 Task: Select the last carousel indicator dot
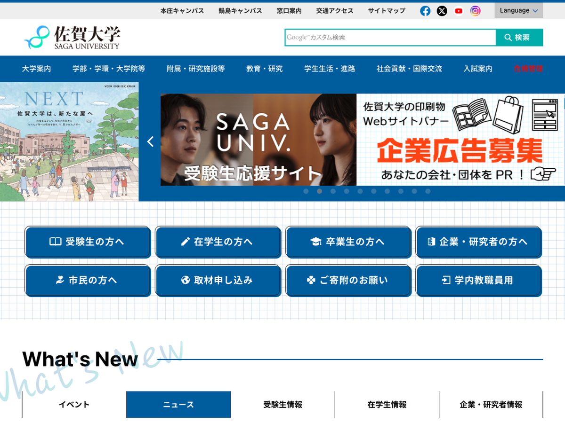point(428,191)
